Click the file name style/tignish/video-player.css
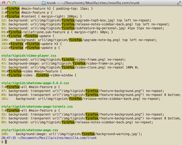Screen dimensions: 182x145 [29, 56]
